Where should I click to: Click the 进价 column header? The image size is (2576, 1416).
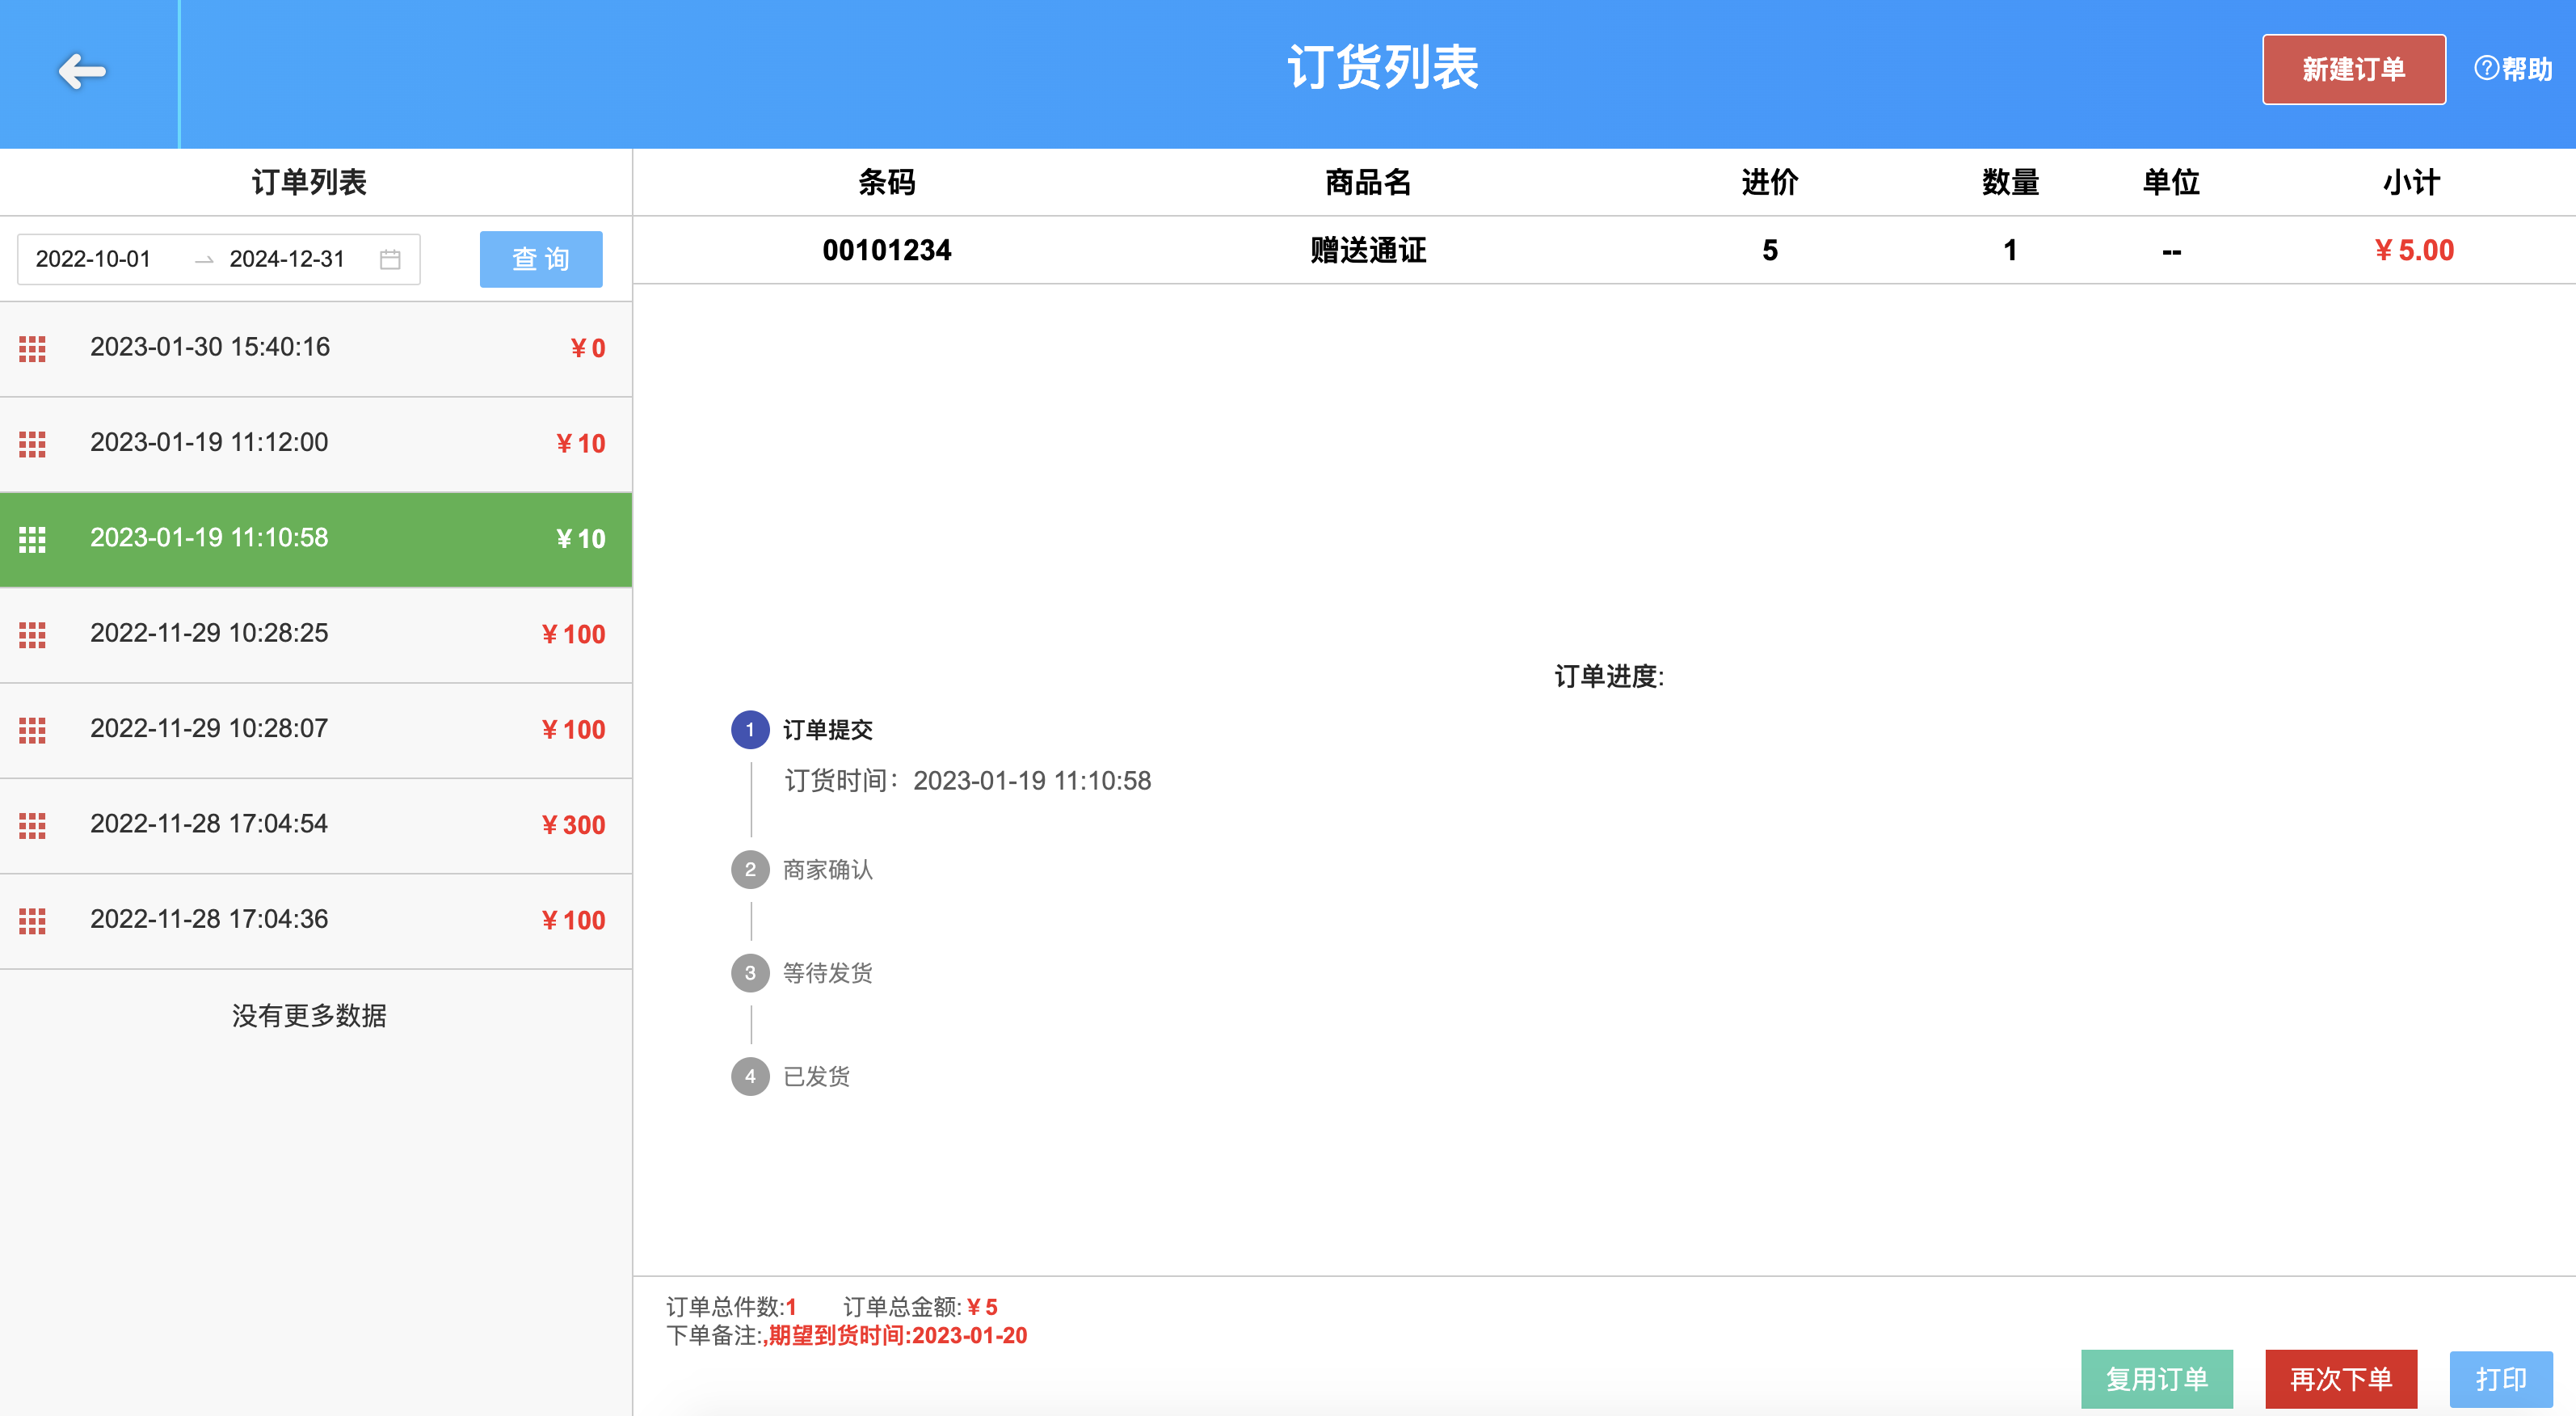pos(1770,182)
